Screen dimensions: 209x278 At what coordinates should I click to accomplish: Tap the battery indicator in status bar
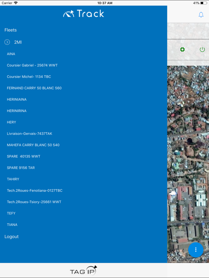[x=204, y=3]
